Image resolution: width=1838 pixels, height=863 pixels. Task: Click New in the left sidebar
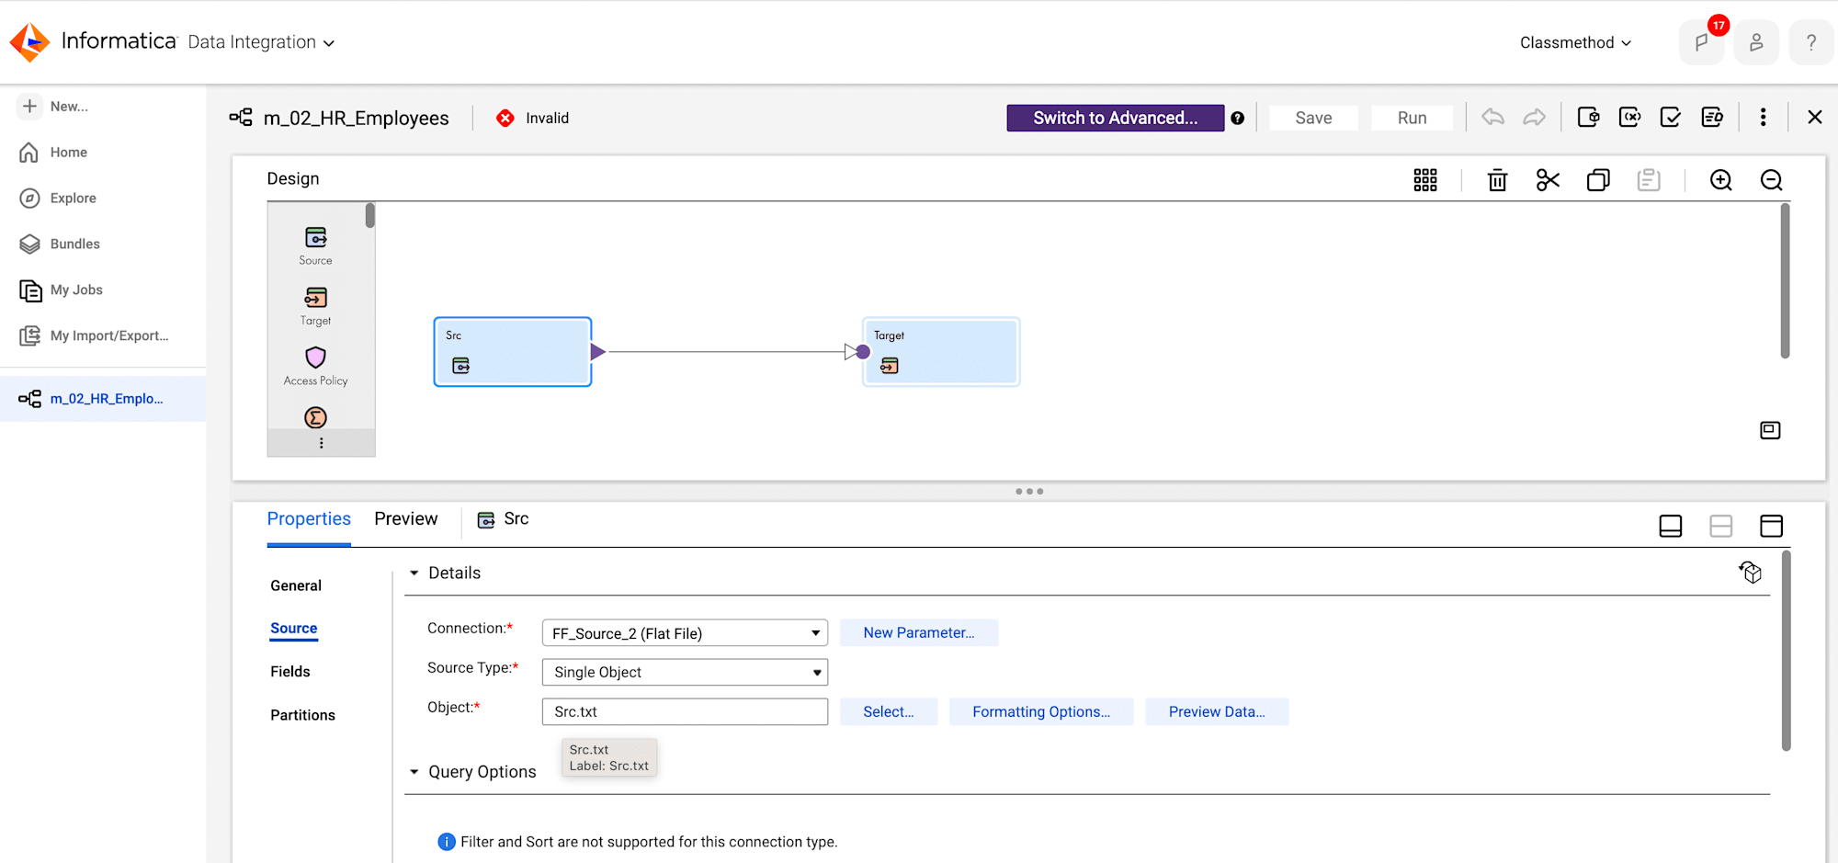coord(55,107)
